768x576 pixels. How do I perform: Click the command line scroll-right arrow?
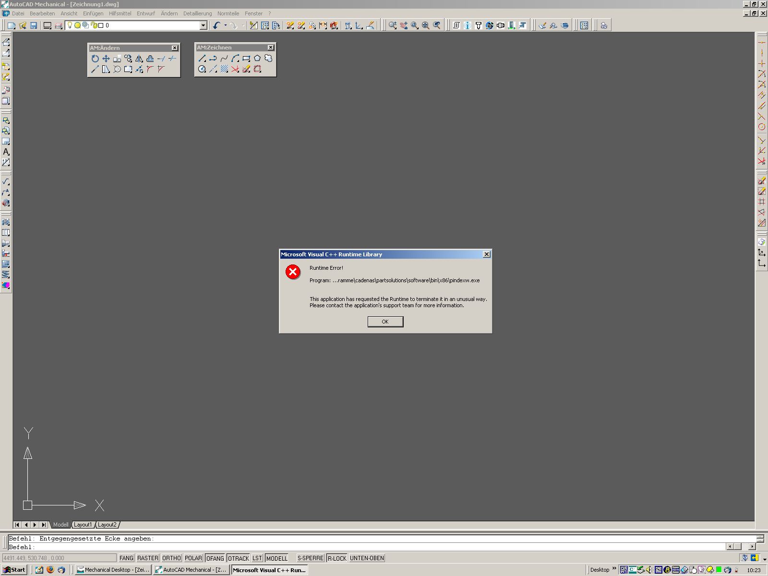pos(752,547)
